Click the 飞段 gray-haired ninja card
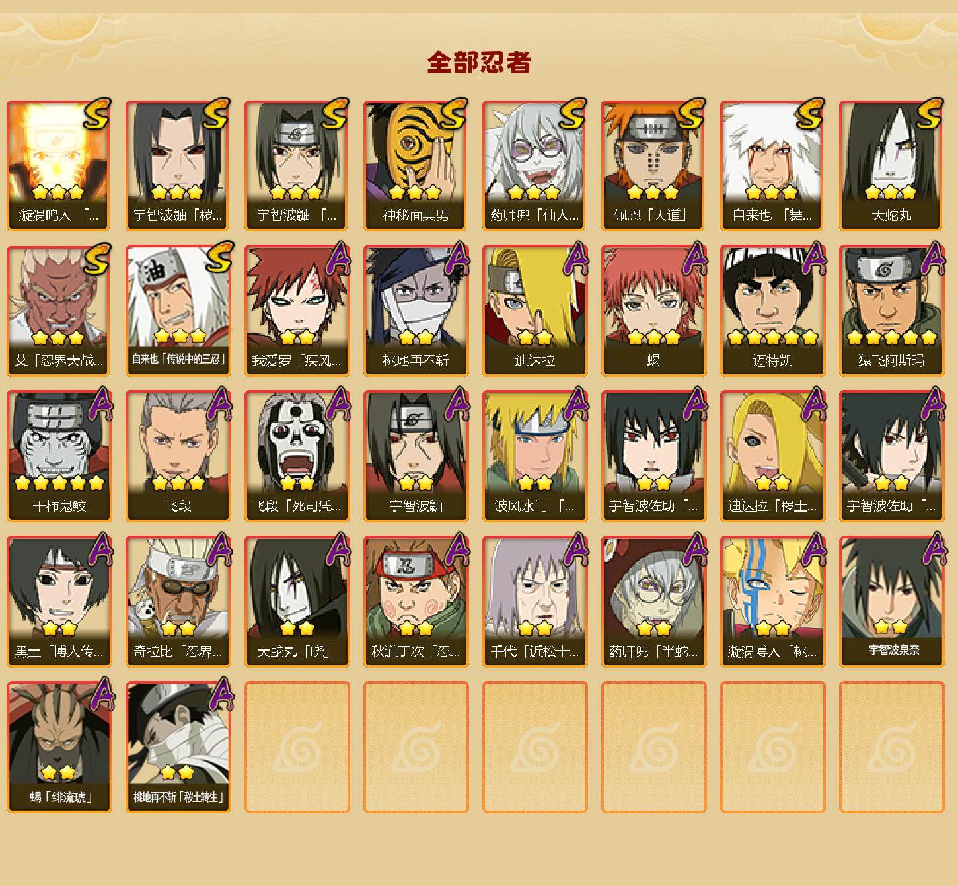 tap(178, 456)
